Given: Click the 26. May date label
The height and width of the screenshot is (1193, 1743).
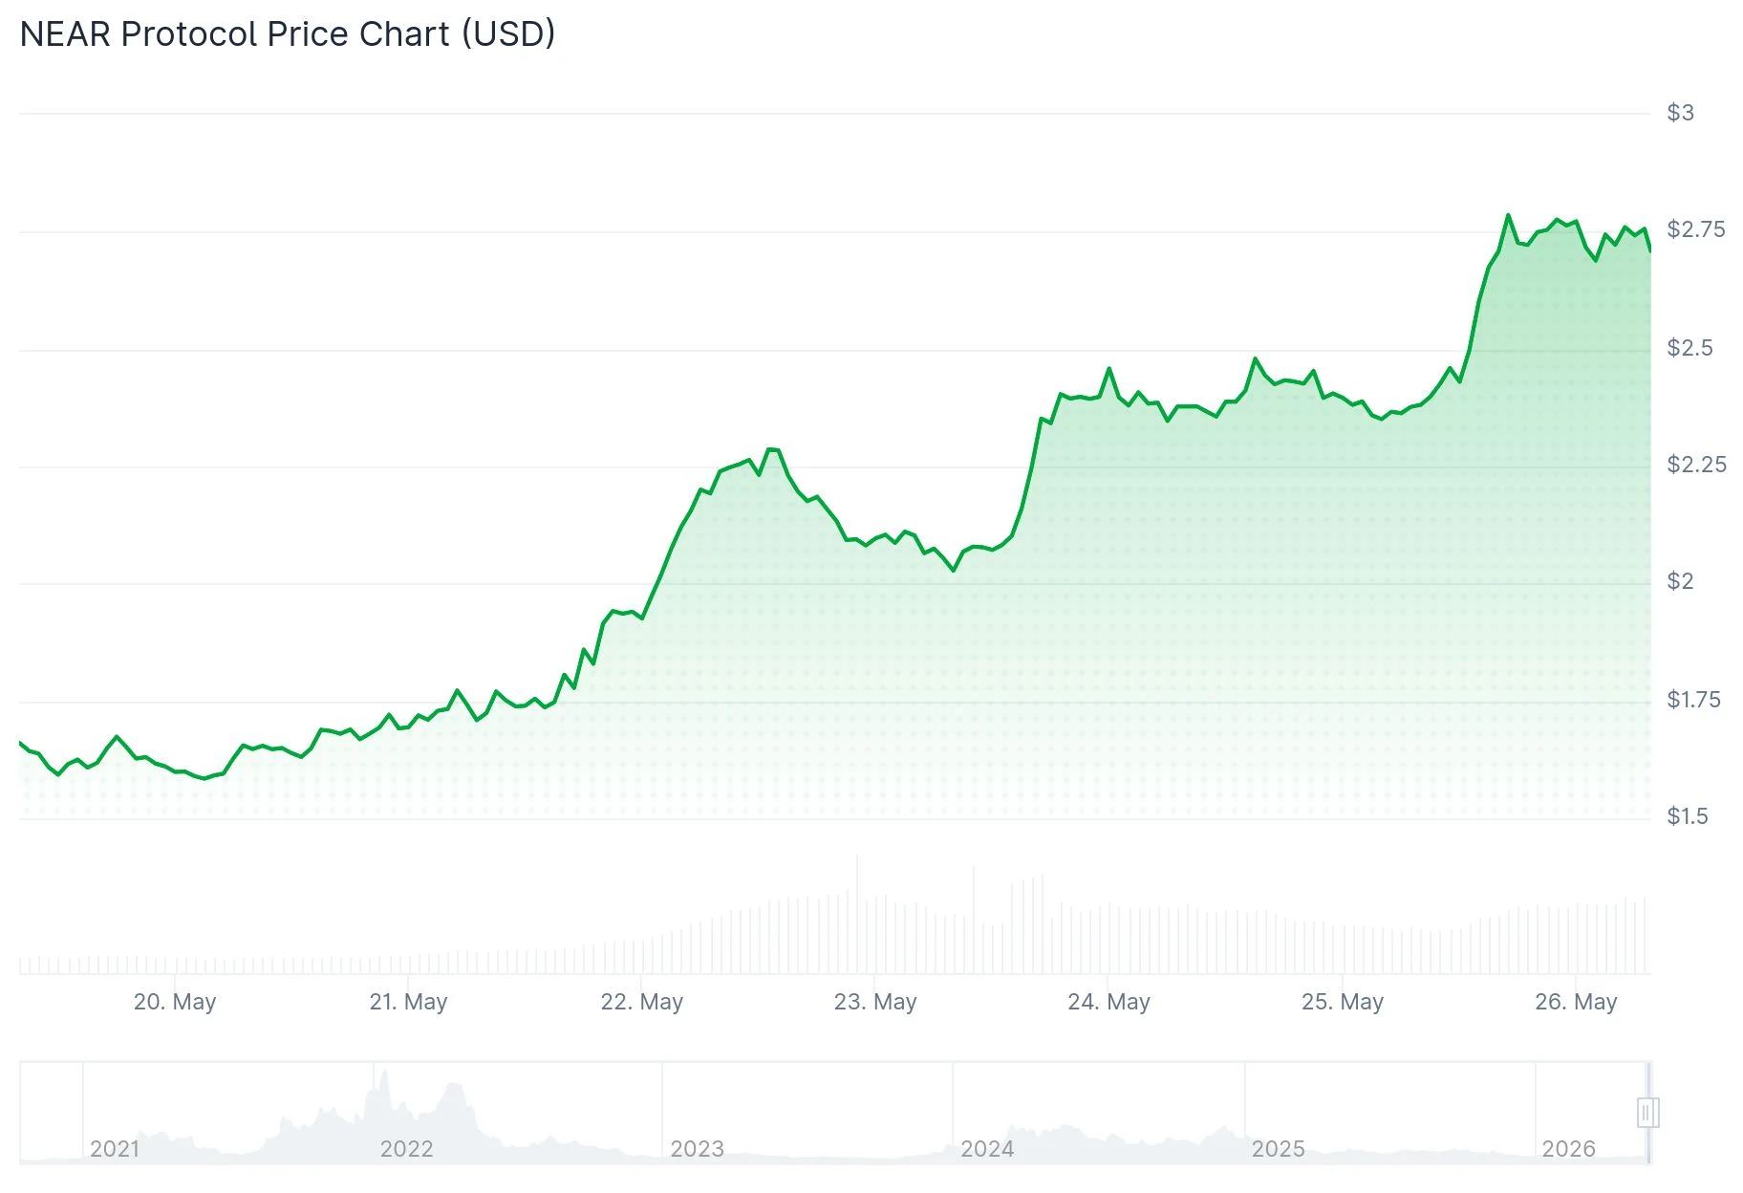Looking at the screenshot, I should click(1576, 1002).
